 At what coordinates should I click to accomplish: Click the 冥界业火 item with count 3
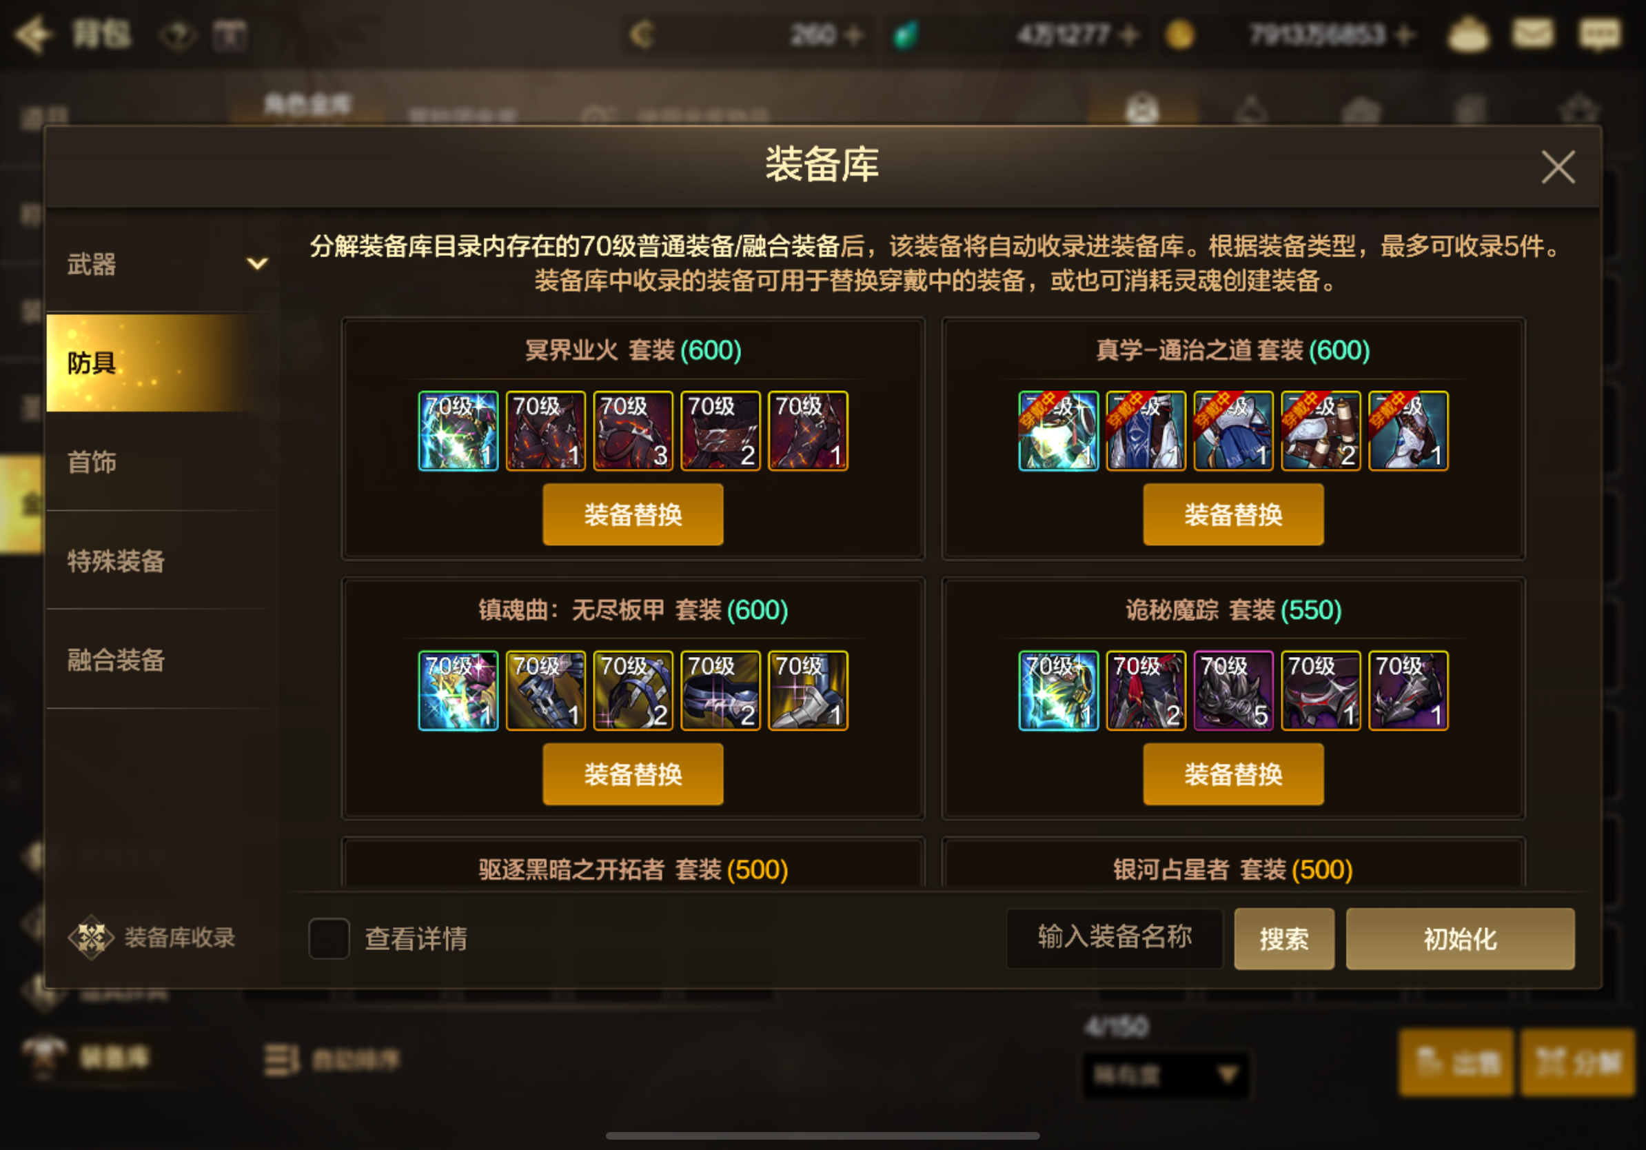(633, 431)
